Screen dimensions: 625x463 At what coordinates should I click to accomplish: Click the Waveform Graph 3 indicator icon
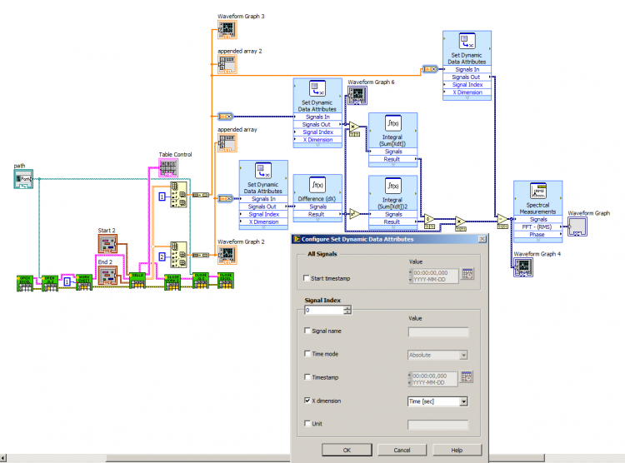point(227,30)
